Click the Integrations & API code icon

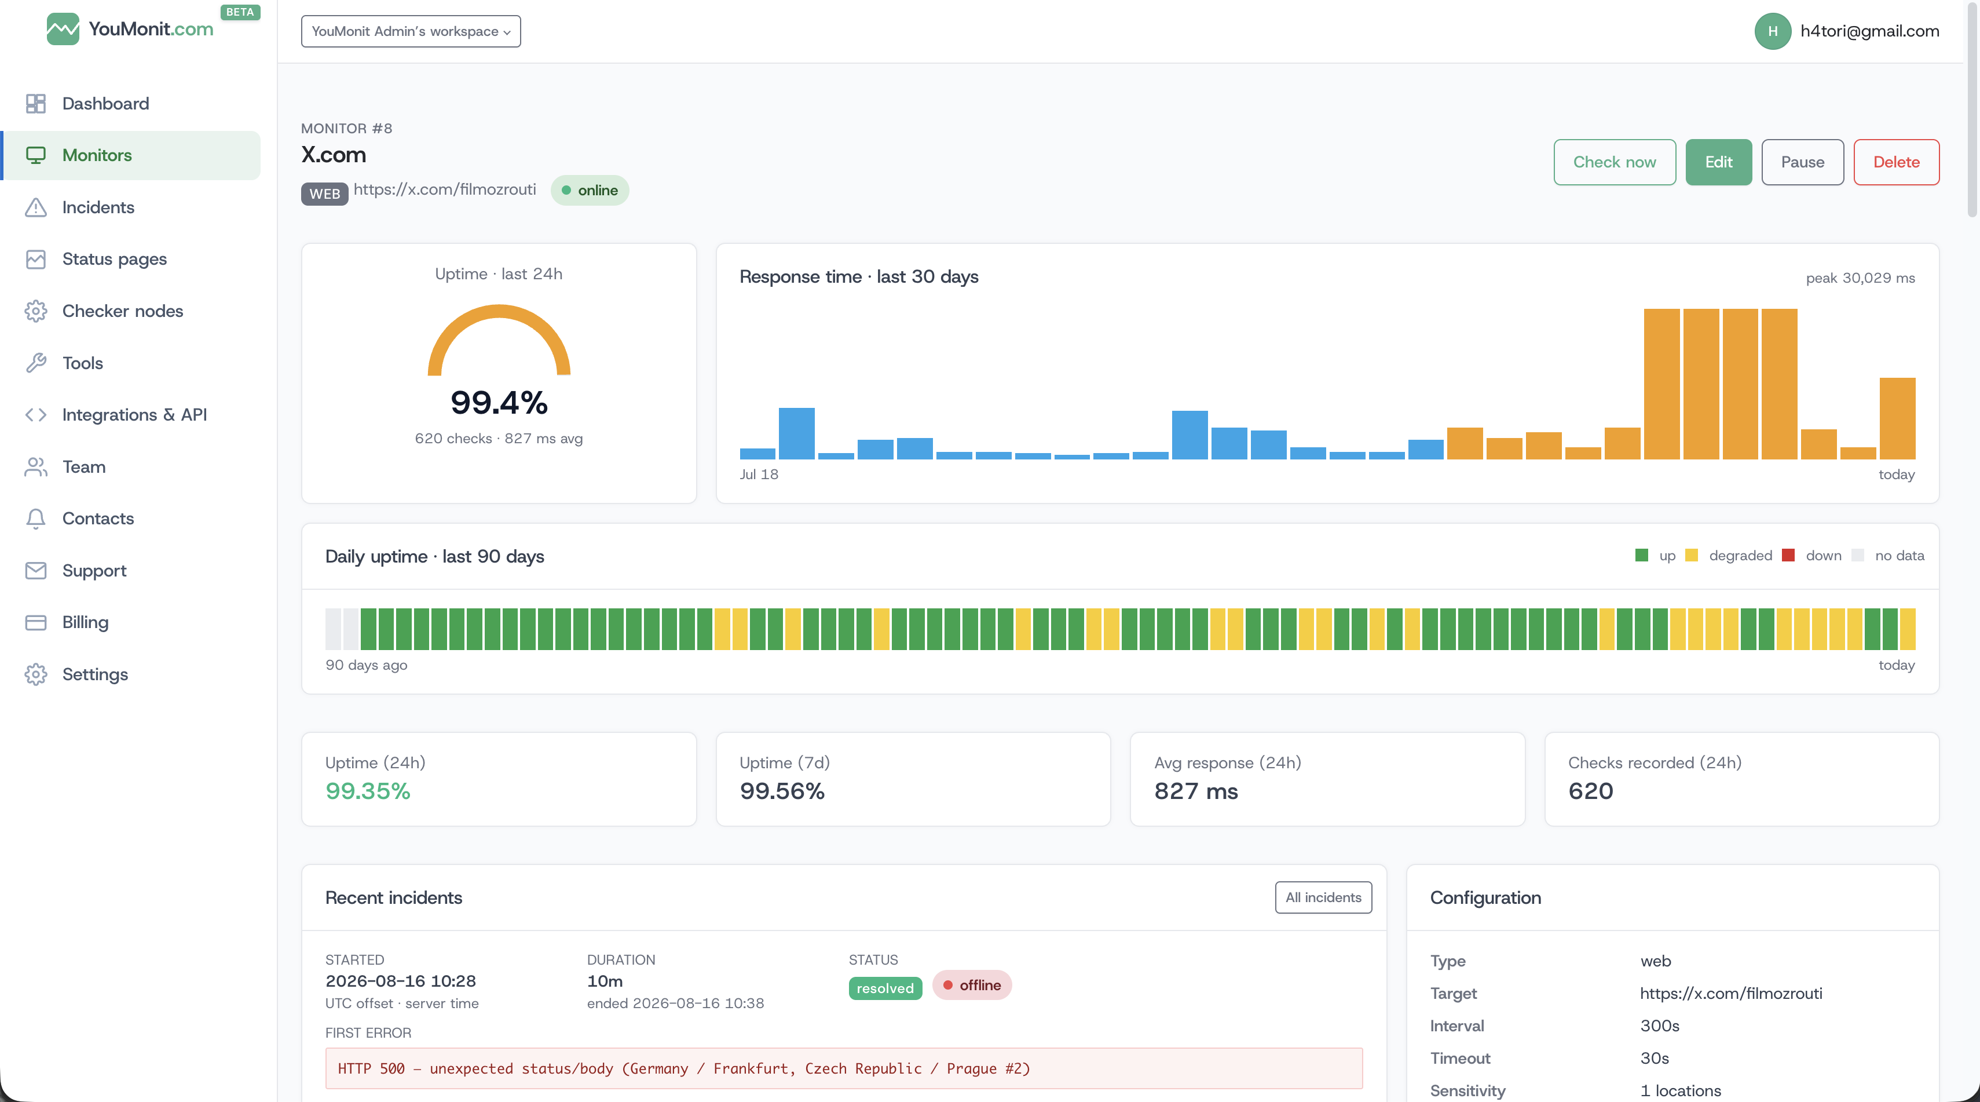click(x=35, y=414)
